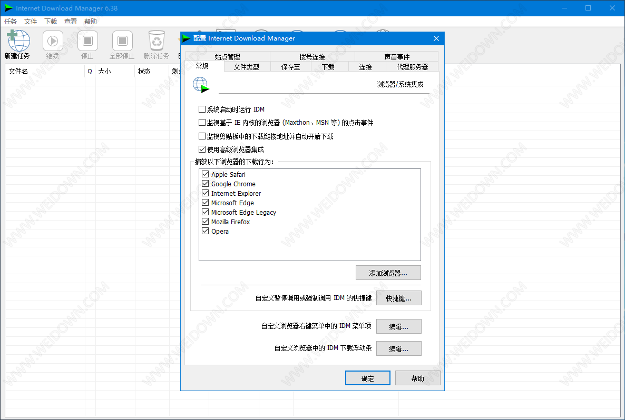Click 编辑... for IDM 下载浮动条

click(398, 349)
